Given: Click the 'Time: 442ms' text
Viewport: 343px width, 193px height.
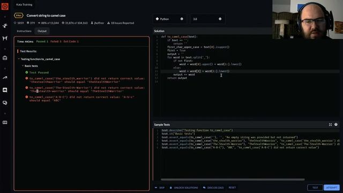Looking at the screenshot, I should click(25, 41).
